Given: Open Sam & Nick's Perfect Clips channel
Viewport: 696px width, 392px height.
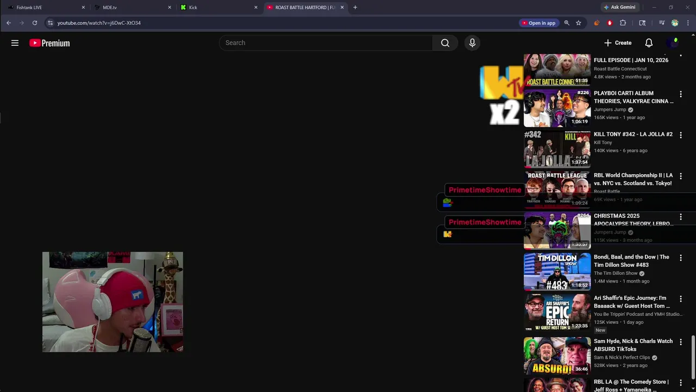Looking at the screenshot, I should [622, 358].
